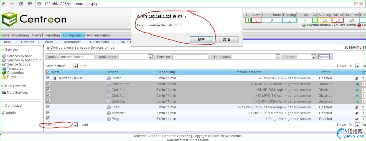Uncheck the Ping row checkbox
This screenshot has width=366, height=141.
48,118
